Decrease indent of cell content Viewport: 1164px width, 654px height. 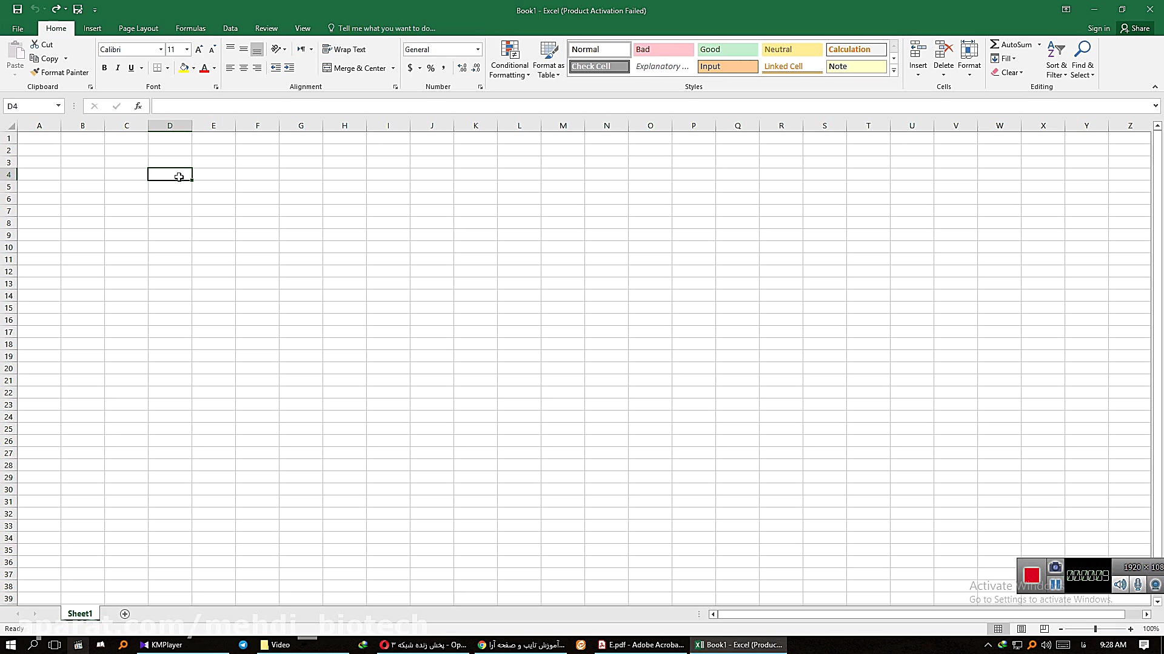click(276, 68)
